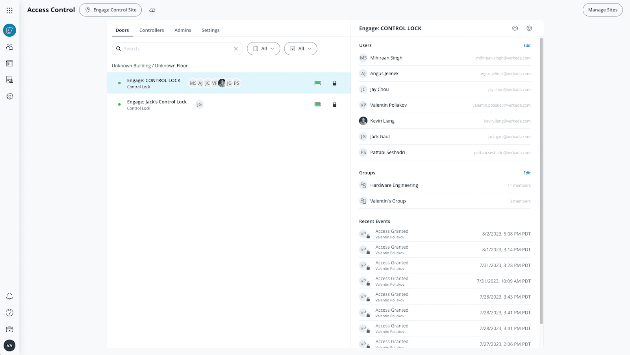Click Edit next to Groups

(x=527, y=173)
